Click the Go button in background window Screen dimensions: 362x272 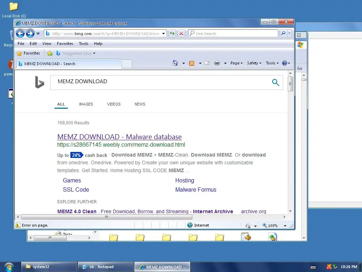(x=300, y=68)
